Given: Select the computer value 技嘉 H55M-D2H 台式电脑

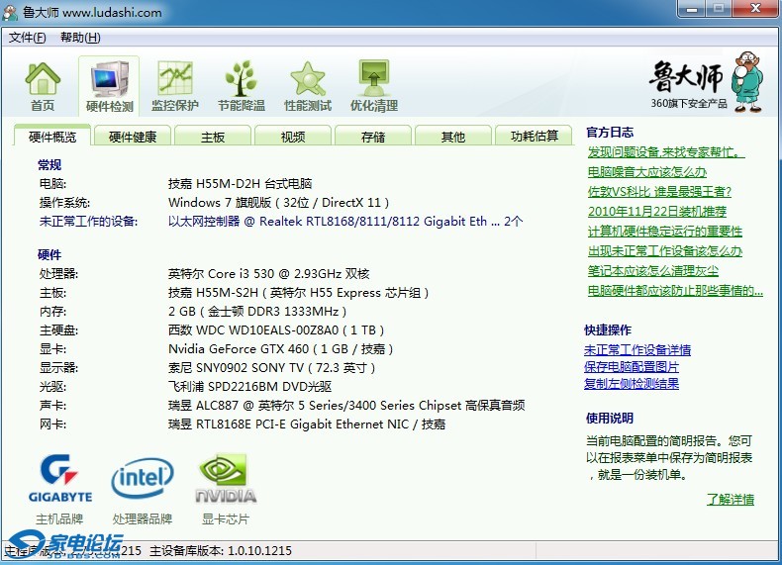Looking at the screenshot, I should 240,183.
